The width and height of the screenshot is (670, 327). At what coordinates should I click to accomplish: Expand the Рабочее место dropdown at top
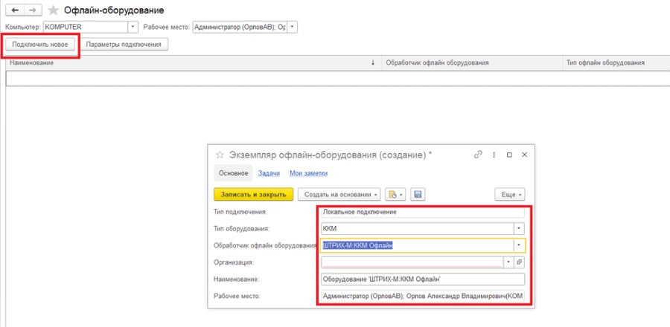293,27
